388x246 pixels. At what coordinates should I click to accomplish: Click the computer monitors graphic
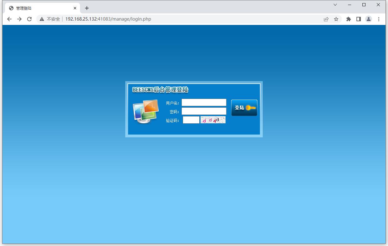146,111
